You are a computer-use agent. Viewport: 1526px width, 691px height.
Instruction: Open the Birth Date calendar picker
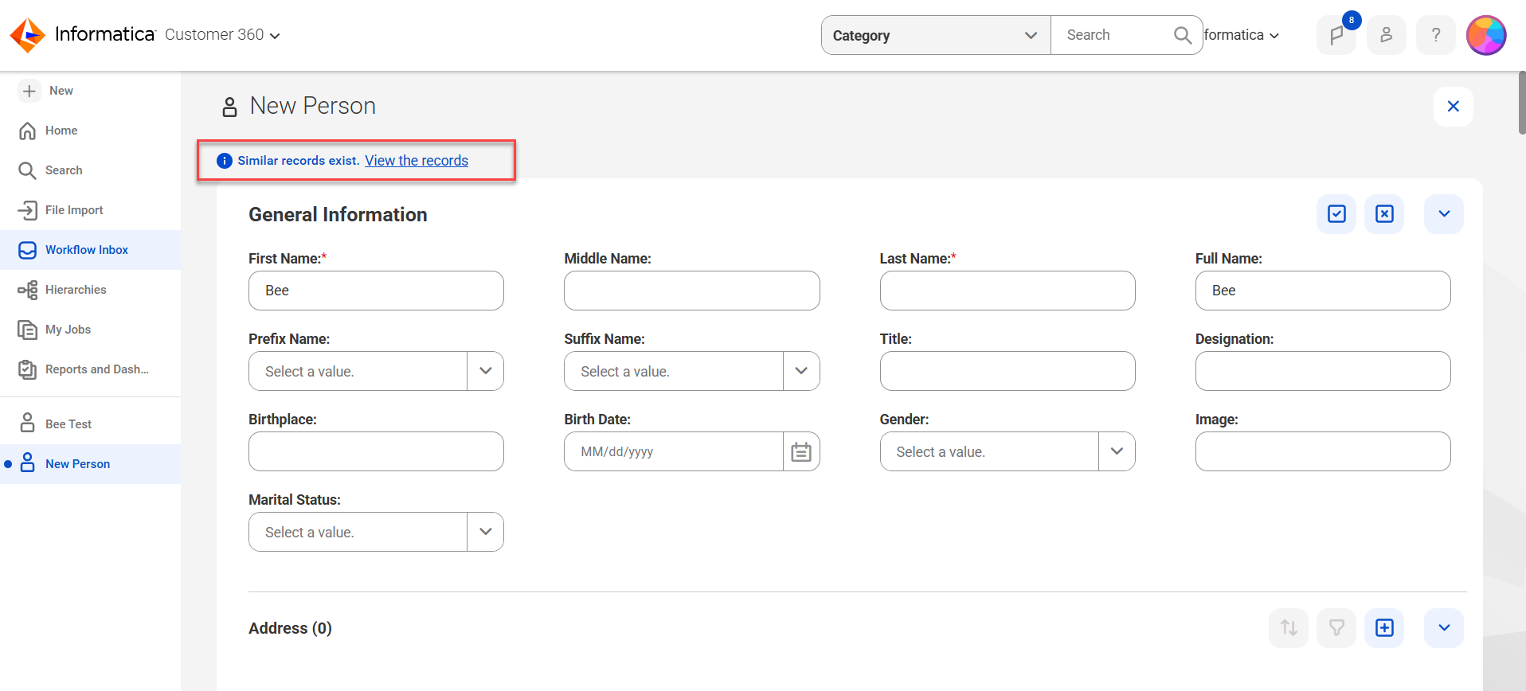801,451
